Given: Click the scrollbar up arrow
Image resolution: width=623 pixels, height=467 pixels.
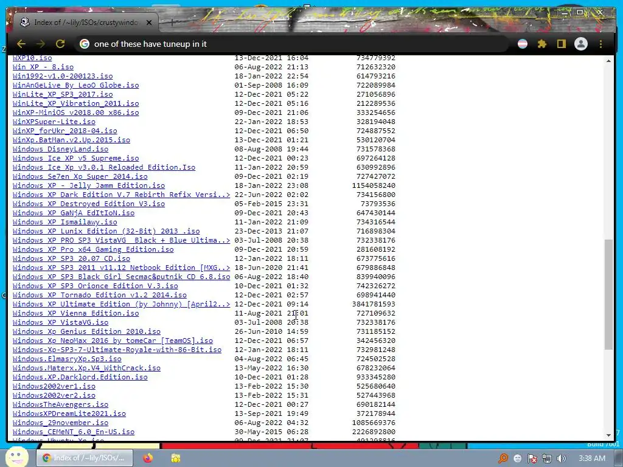Looking at the screenshot, I should click(608, 61).
